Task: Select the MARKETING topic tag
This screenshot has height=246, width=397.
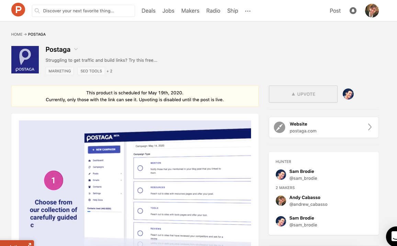Action: click(x=60, y=71)
